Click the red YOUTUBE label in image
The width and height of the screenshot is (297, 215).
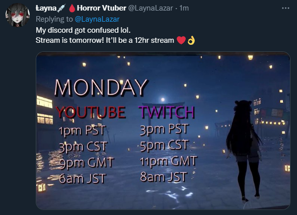pyautogui.click(x=91, y=112)
